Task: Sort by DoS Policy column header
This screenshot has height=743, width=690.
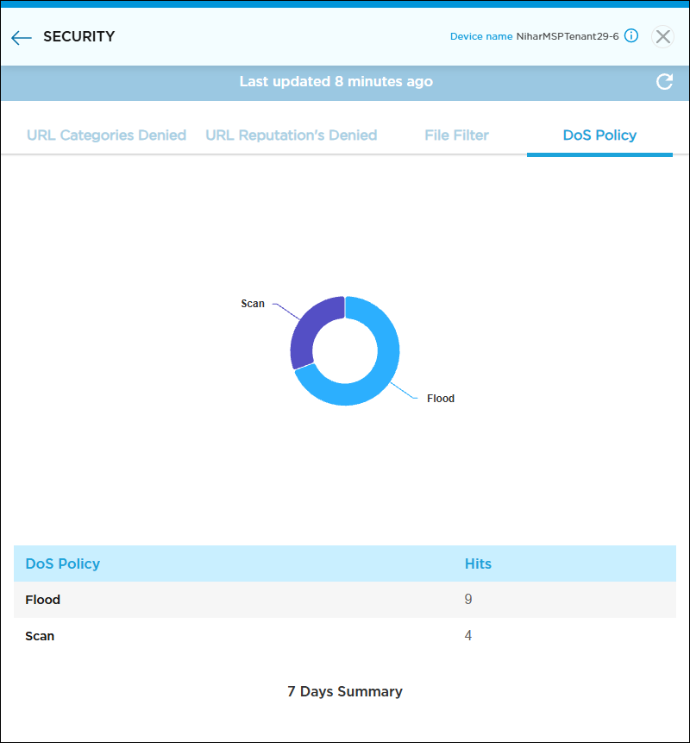Action: (x=63, y=564)
